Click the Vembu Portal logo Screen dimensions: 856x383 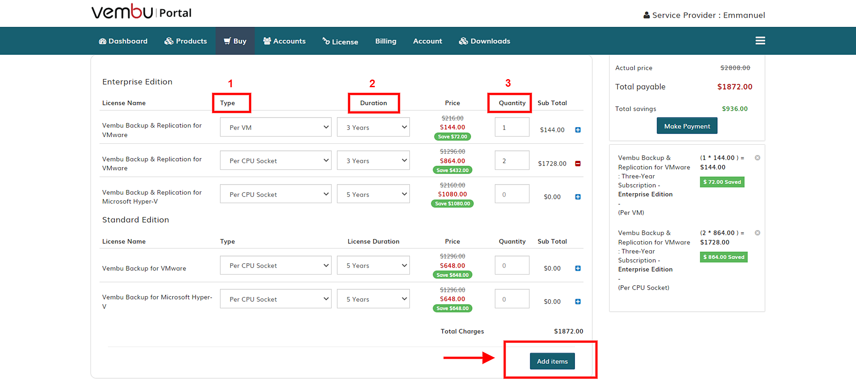tap(141, 12)
